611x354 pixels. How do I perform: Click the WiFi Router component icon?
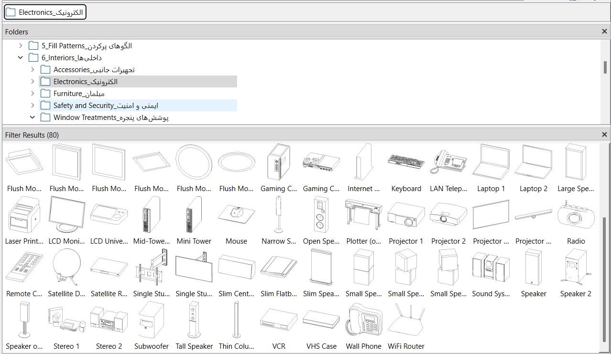[x=406, y=320]
